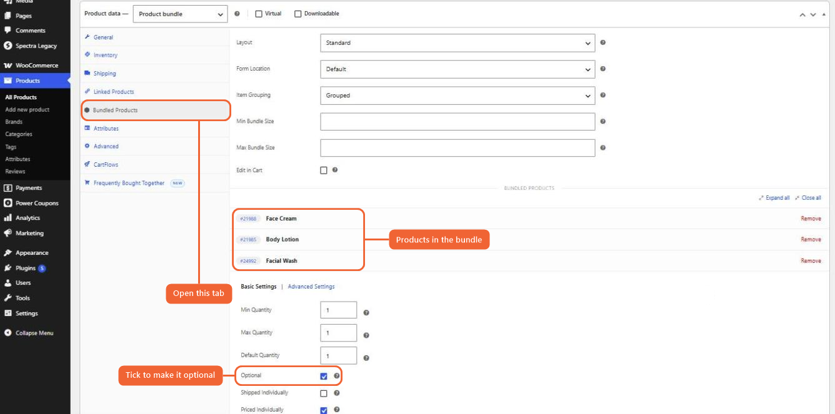Viewport: 835px width, 414px height.
Task: Switch to Advanced Settings of bundled item
Action: point(311,287)
